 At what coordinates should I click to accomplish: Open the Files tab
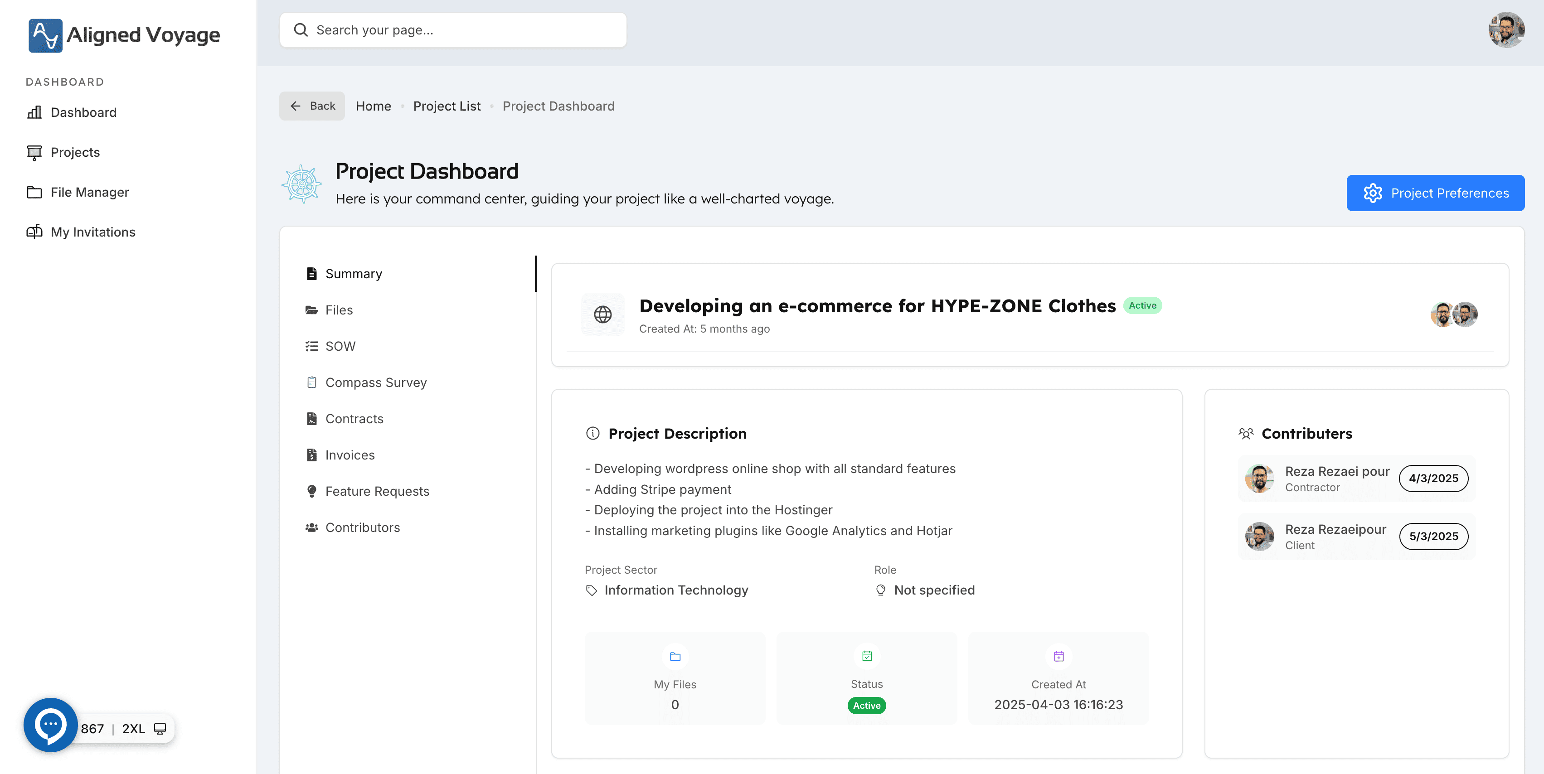[339, 310]
